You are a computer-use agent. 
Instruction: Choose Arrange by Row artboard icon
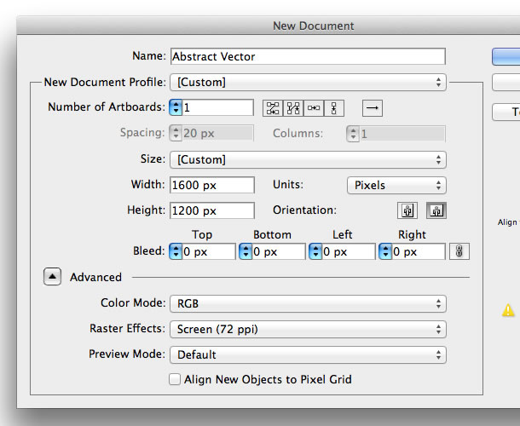tap(314, 108)
